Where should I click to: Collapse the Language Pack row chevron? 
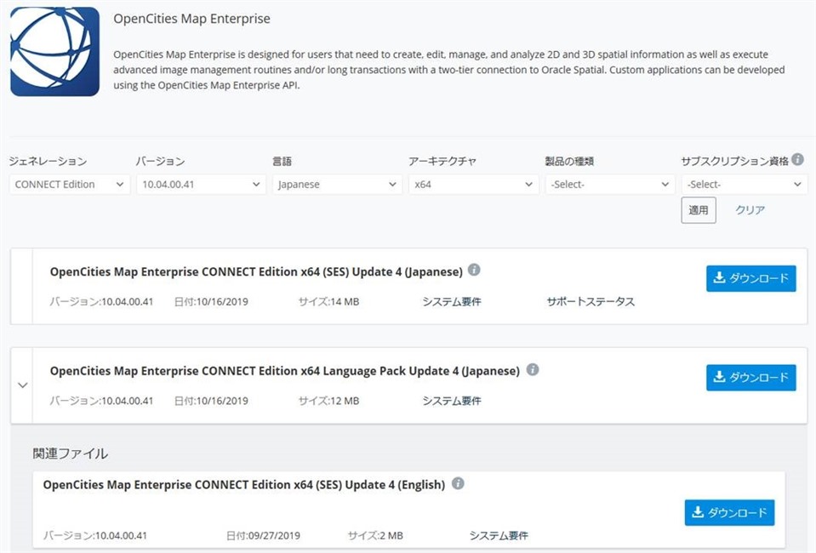23,385
